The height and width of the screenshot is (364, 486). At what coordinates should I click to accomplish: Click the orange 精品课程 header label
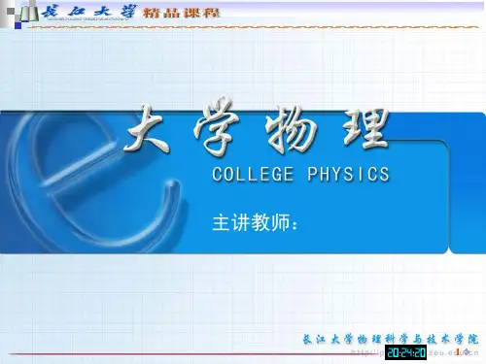(x=182, y=13)
